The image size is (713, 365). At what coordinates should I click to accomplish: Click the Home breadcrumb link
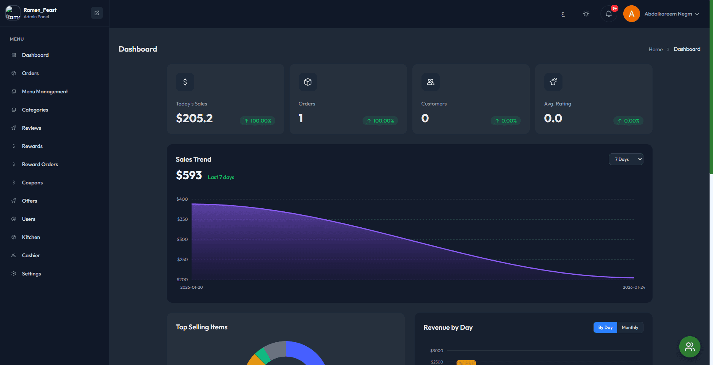(x=656, y=49)
